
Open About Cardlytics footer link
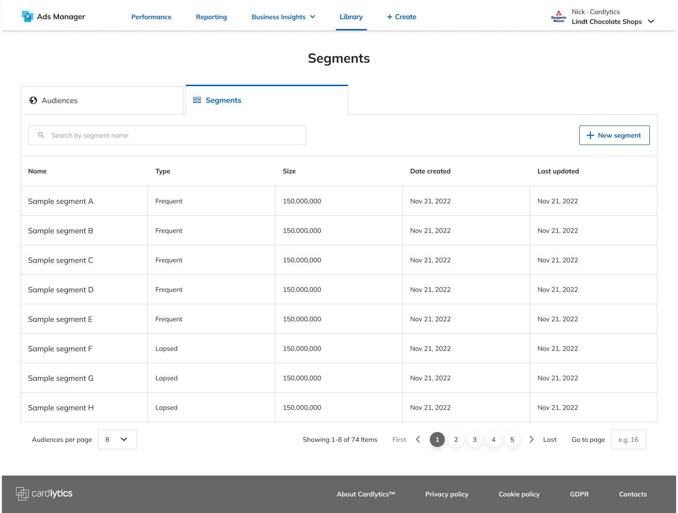[x=366, y=494]
